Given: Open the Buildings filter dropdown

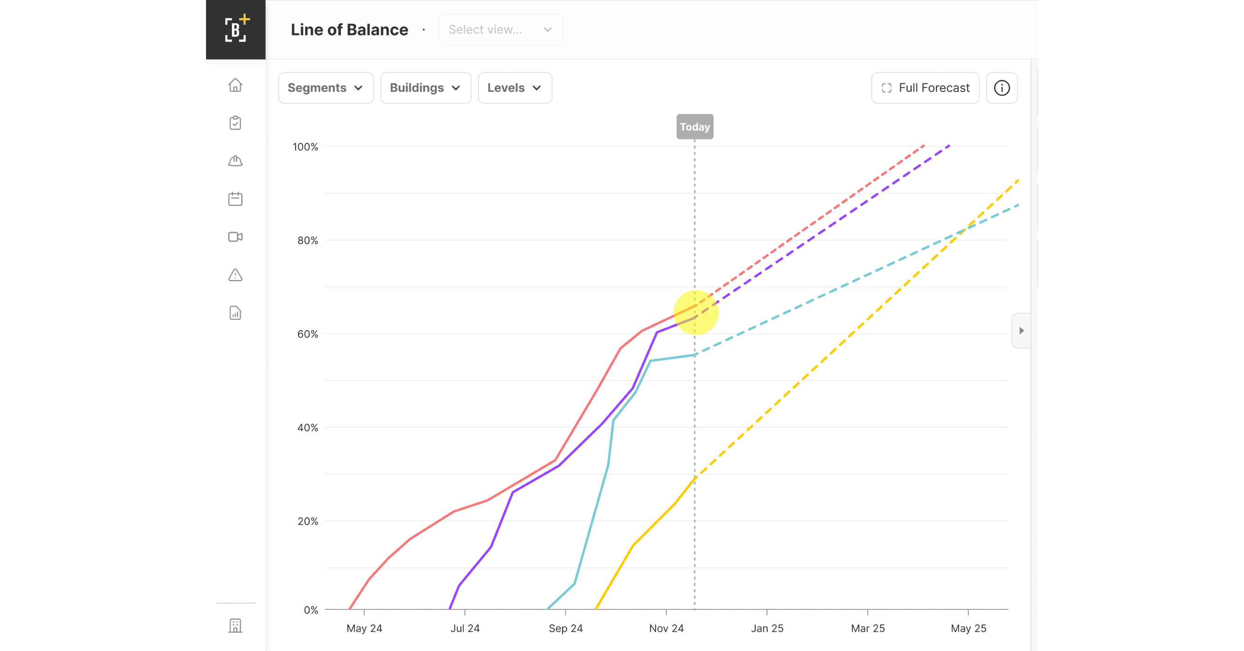Looking at the screenshot, I should [425, 88].
